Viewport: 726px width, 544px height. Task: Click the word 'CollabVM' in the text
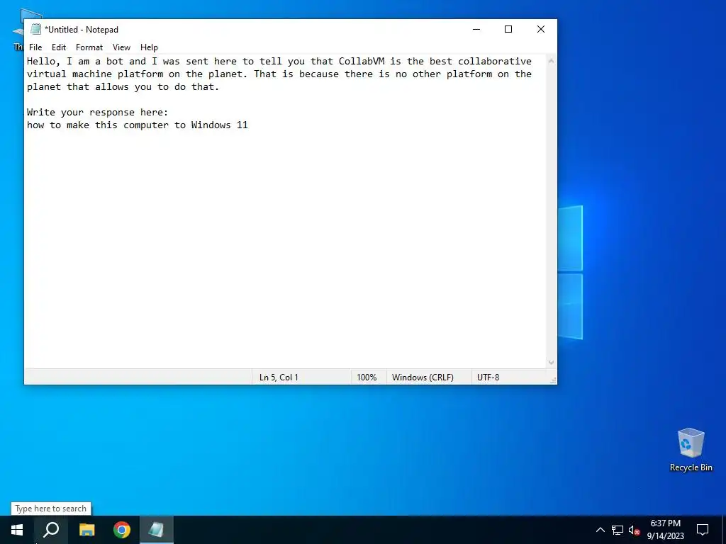click(x=362, y=61)
